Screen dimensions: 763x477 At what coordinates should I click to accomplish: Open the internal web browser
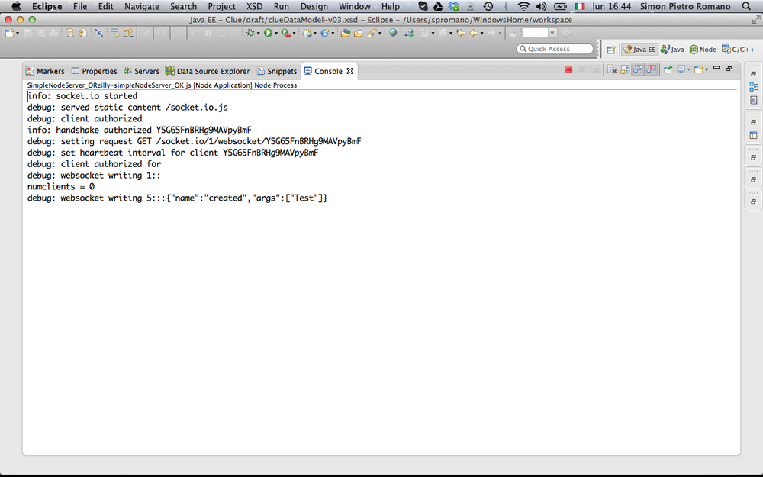click(392, 34)
